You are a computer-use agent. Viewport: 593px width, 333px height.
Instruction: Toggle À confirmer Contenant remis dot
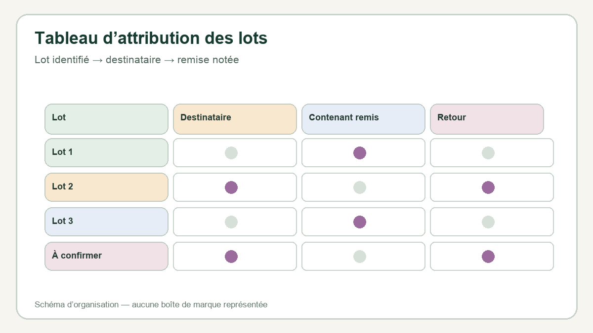(360, 257)
